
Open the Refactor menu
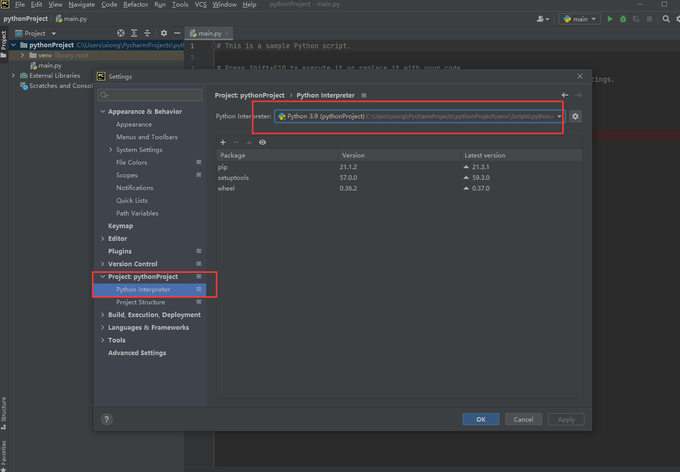[x=136, y=5]
